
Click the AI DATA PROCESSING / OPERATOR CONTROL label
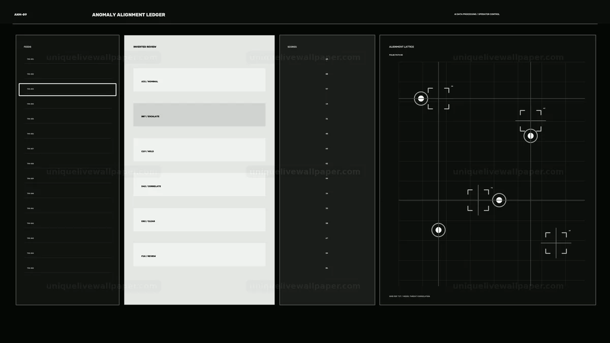click(477, 14)
